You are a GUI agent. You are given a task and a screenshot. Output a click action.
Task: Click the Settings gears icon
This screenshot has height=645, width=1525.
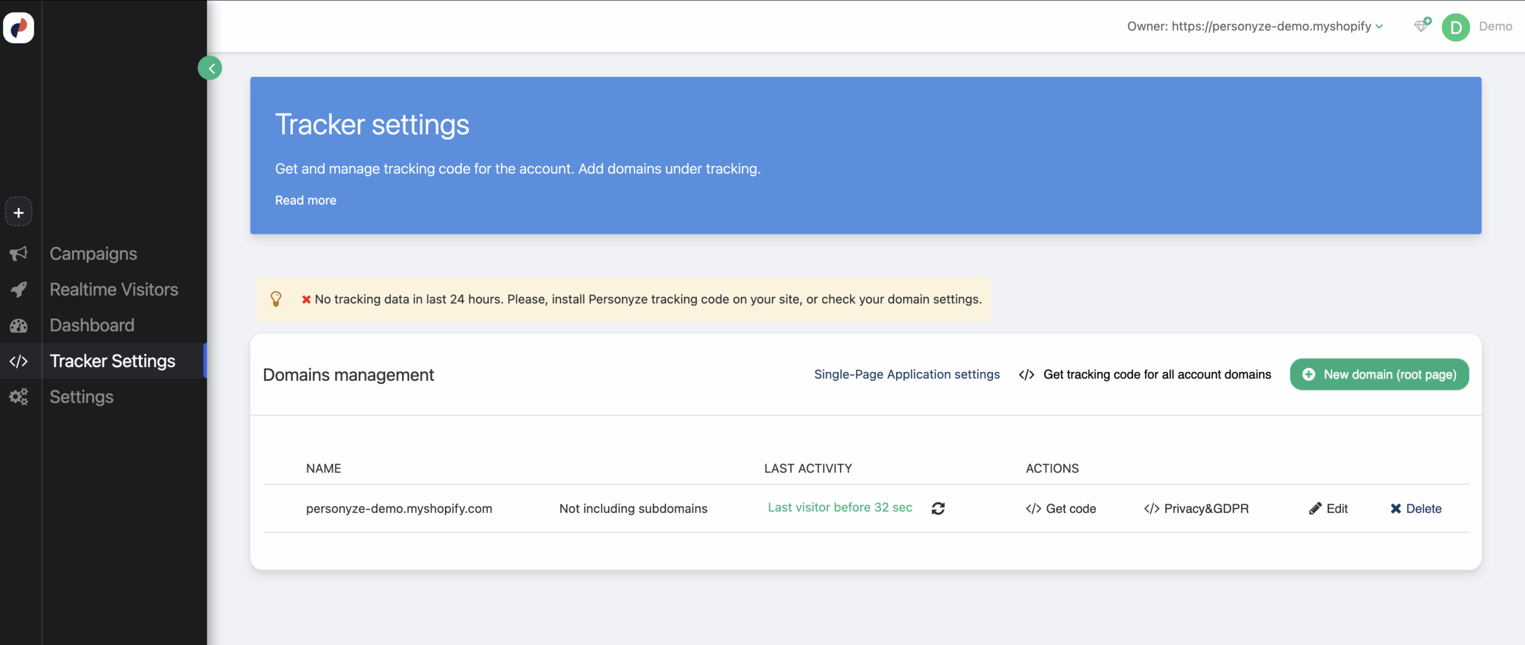point(18,397)
